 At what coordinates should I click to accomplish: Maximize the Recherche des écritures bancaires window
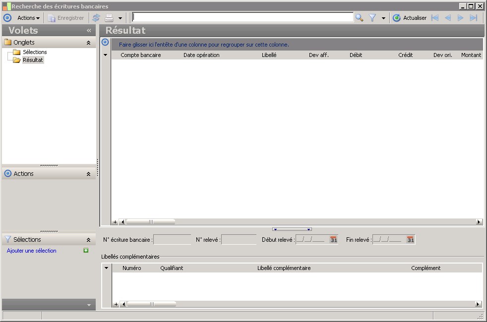tap(471, 6)
